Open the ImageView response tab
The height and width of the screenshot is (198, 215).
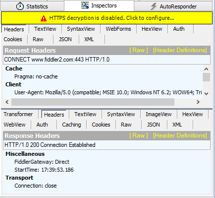(159, 114)
